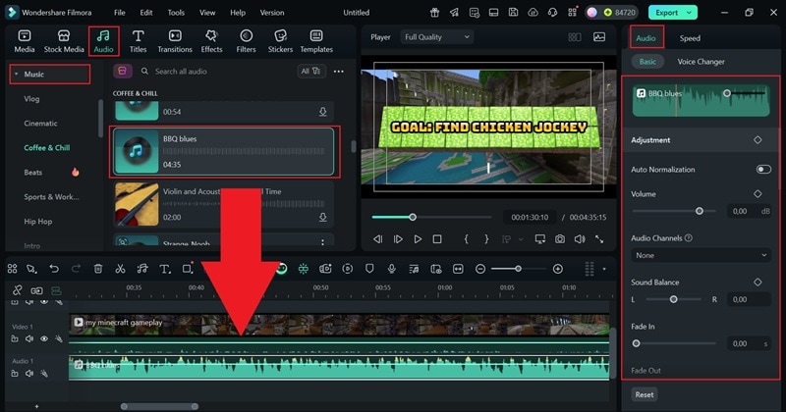Click the Fade In slider handle

click(636, 343)
